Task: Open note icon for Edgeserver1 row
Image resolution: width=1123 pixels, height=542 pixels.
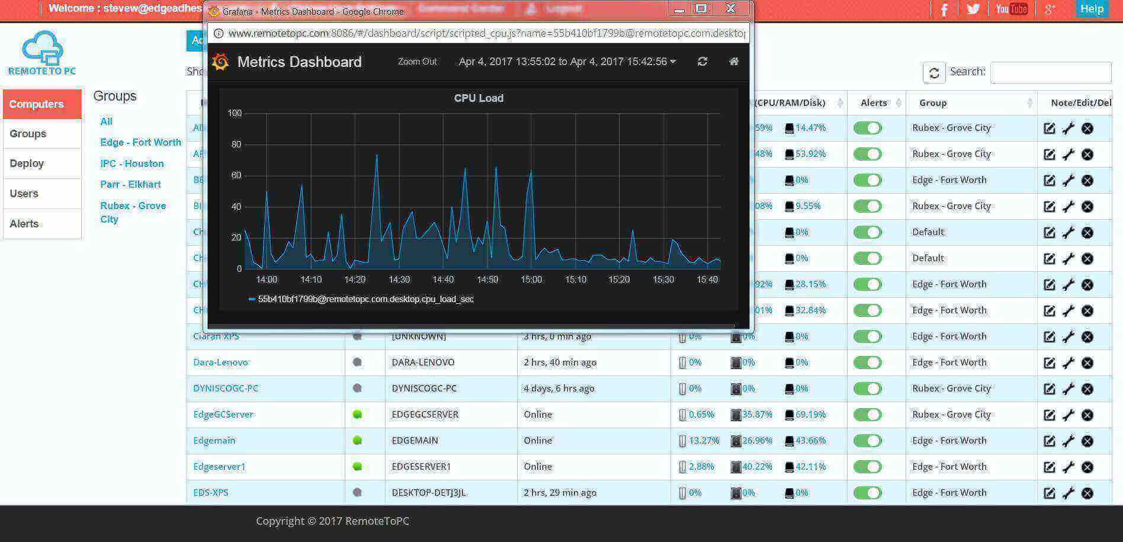Action: point(1049,467)
